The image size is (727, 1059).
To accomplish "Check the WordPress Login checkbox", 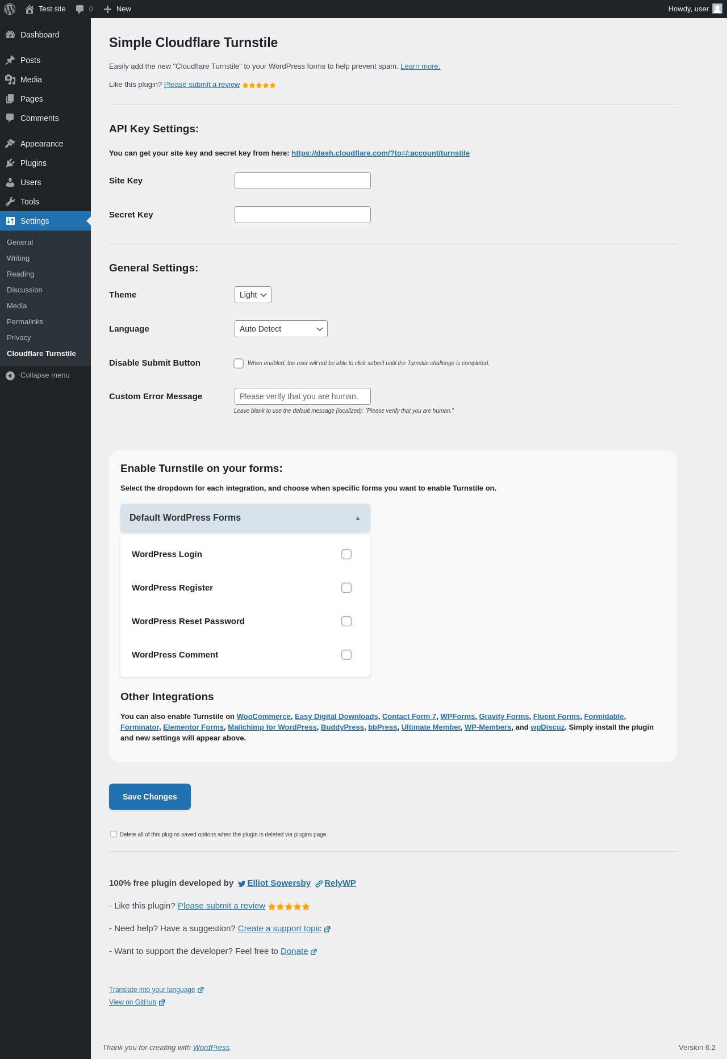I will [346, 554].
